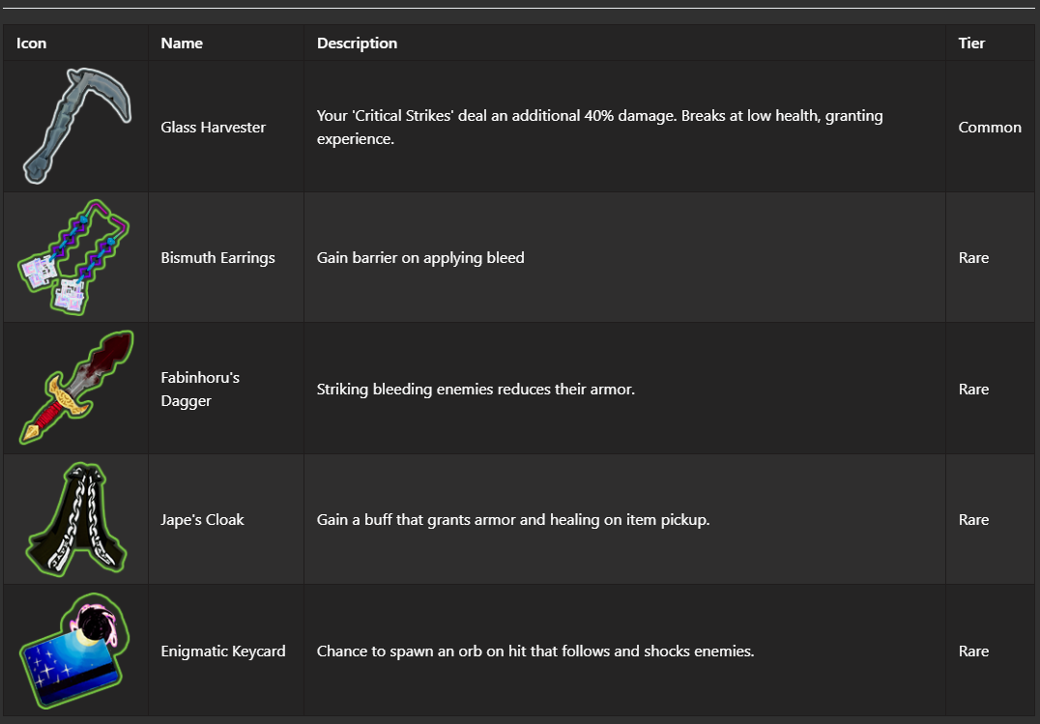This screenshot has width=1040, height=724.
Task: Click the Fabinhoru's Dagger name
Action: click(200, 389)
